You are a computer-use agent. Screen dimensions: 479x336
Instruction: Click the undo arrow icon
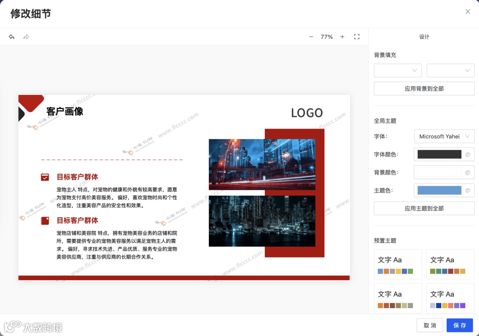coord(12,37)
